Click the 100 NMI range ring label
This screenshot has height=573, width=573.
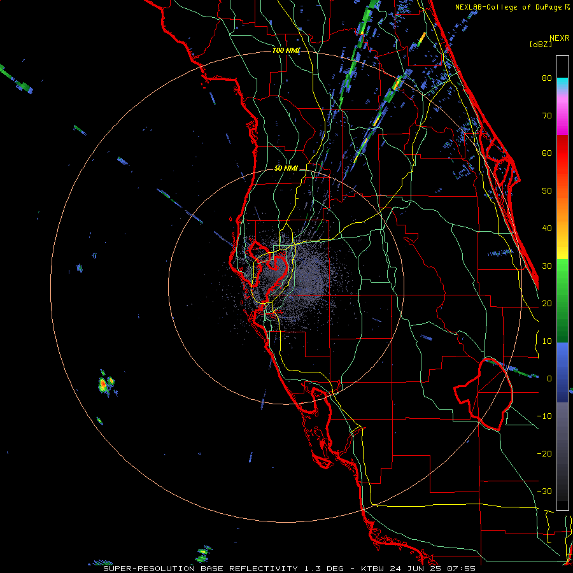click(x=286, y=50)
